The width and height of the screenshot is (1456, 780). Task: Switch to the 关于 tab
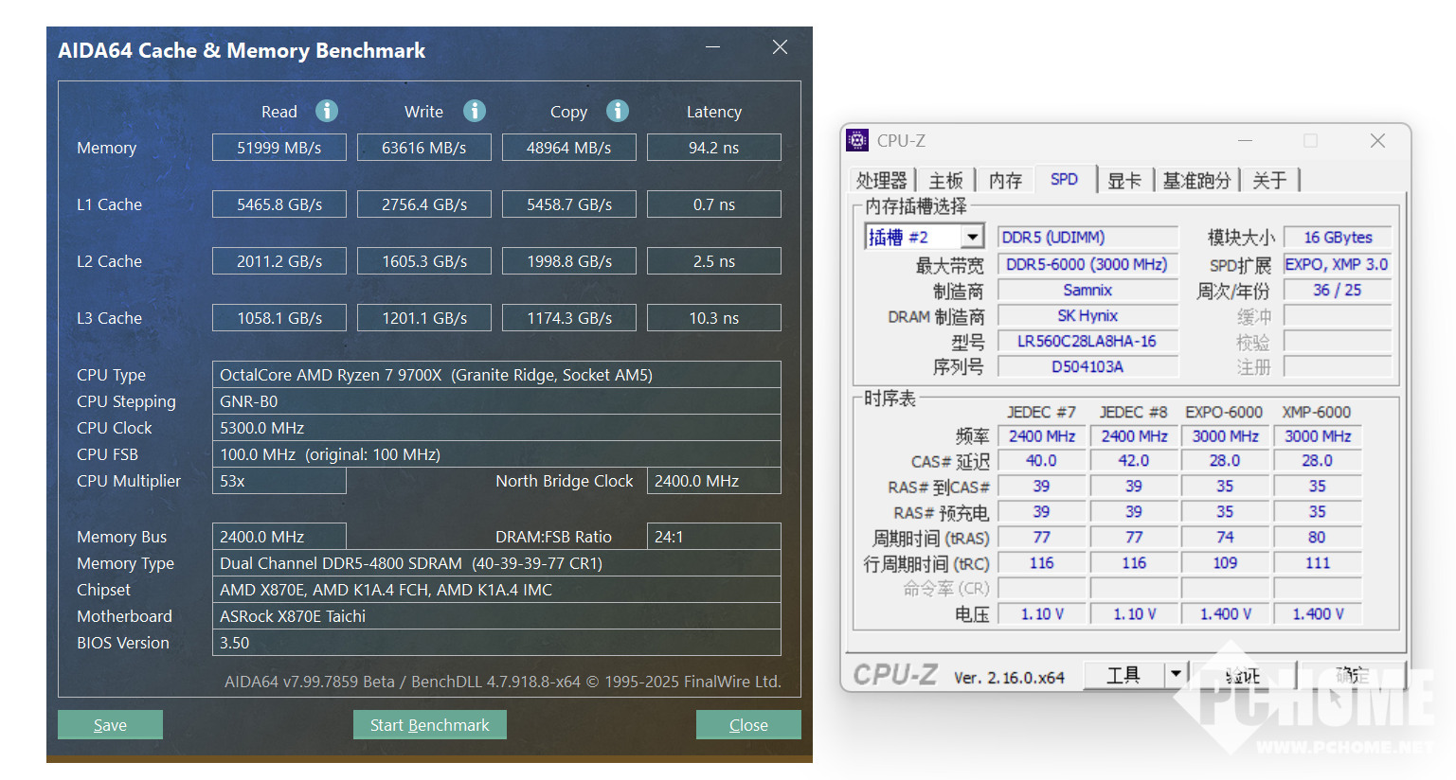1269,180
